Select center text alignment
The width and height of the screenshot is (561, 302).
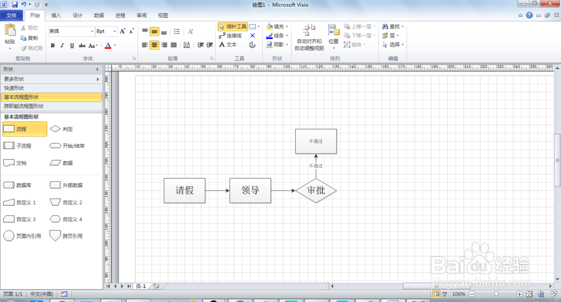[154, 45]
